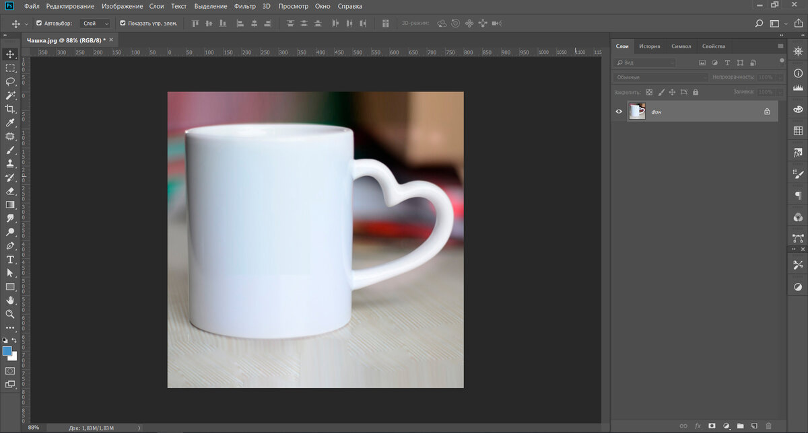Delete layer with trash icon
Screen dimensions: 808x433
768,426
